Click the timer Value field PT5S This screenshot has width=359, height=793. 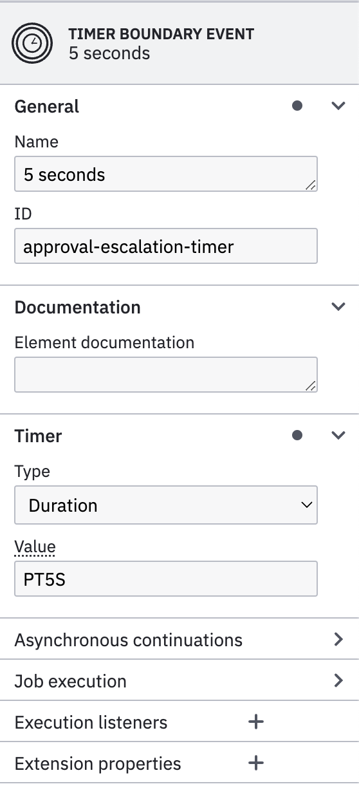pos(166,578)
